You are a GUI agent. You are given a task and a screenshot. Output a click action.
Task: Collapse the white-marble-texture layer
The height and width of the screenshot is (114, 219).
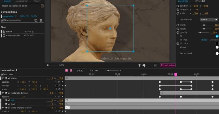[3, 108]
